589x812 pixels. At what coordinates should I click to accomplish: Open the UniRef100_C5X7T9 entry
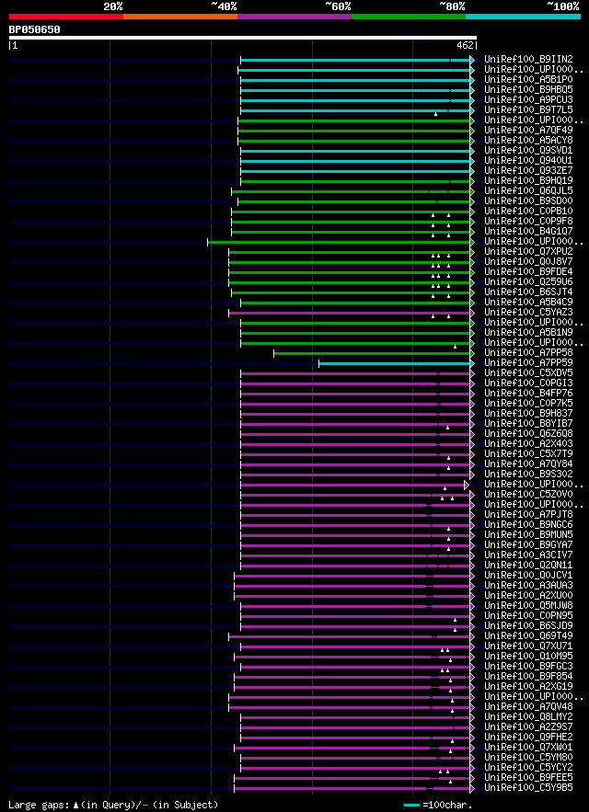pyautogui.click(x=528, y=454)
